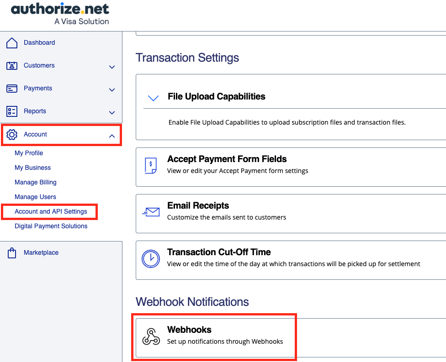446x362 pixels.
Task: Open Manage Billing
Action: point(36,182)
